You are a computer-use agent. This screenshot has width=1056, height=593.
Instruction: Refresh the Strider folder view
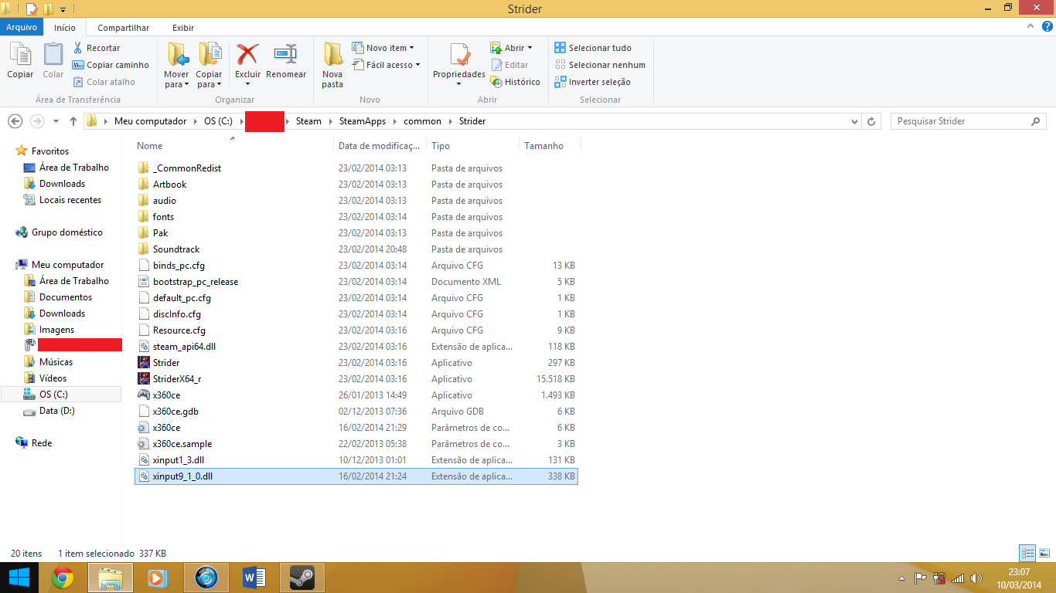tap(872, 121)
